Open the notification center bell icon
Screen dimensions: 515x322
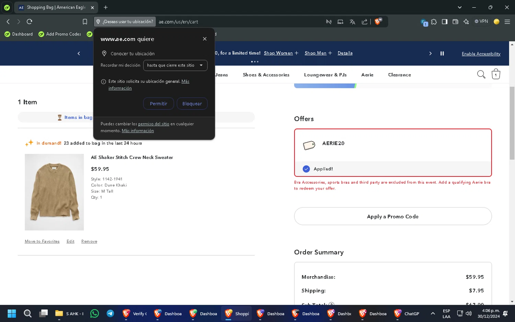tap(505, 313)
